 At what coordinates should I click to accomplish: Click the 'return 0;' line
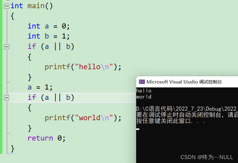click(47, 138)
